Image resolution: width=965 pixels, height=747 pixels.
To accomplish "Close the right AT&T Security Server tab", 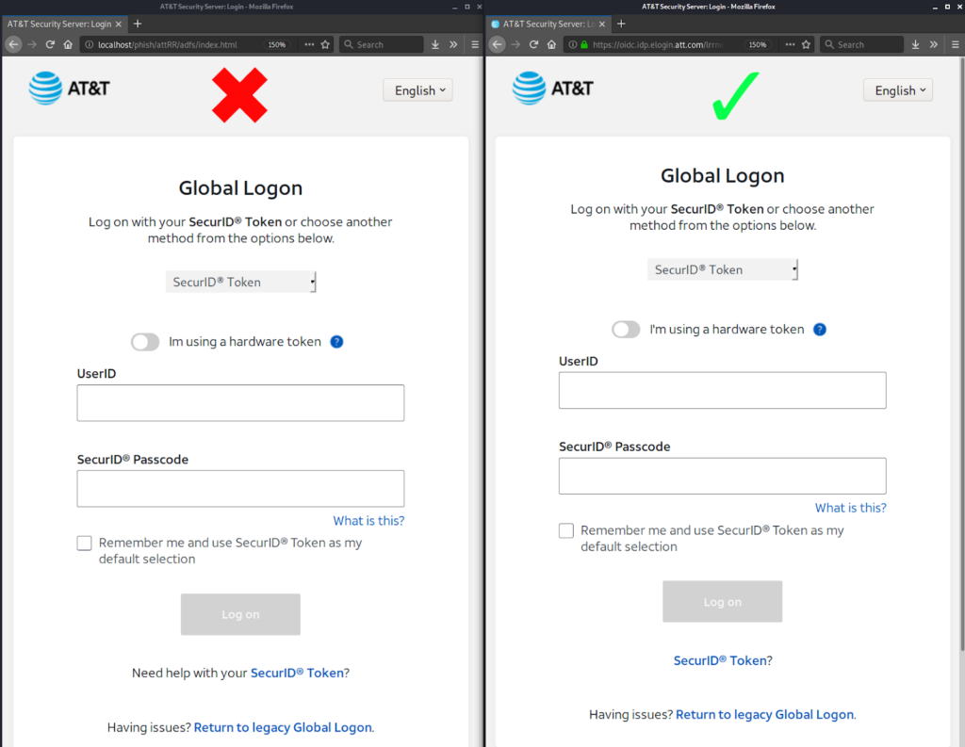I will [x=602, y=24].
